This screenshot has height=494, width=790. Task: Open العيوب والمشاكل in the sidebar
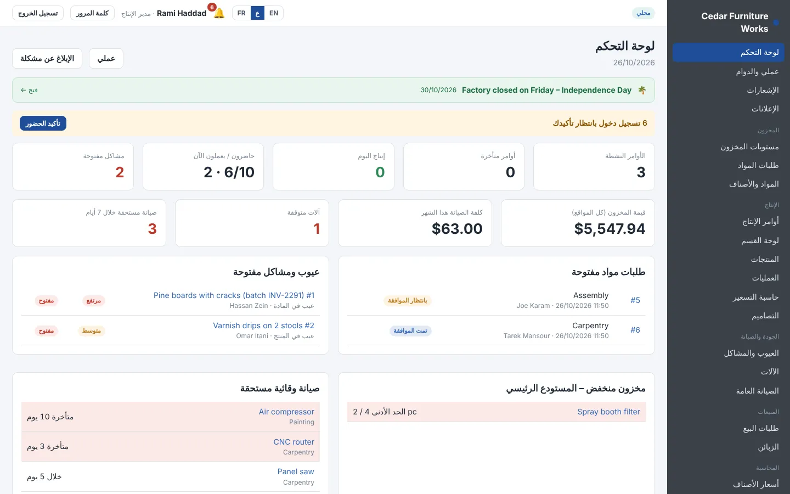728,353
